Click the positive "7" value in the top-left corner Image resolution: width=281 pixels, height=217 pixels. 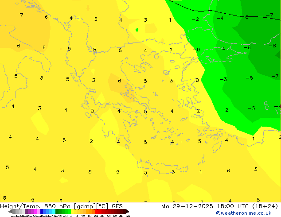point(22,15)
